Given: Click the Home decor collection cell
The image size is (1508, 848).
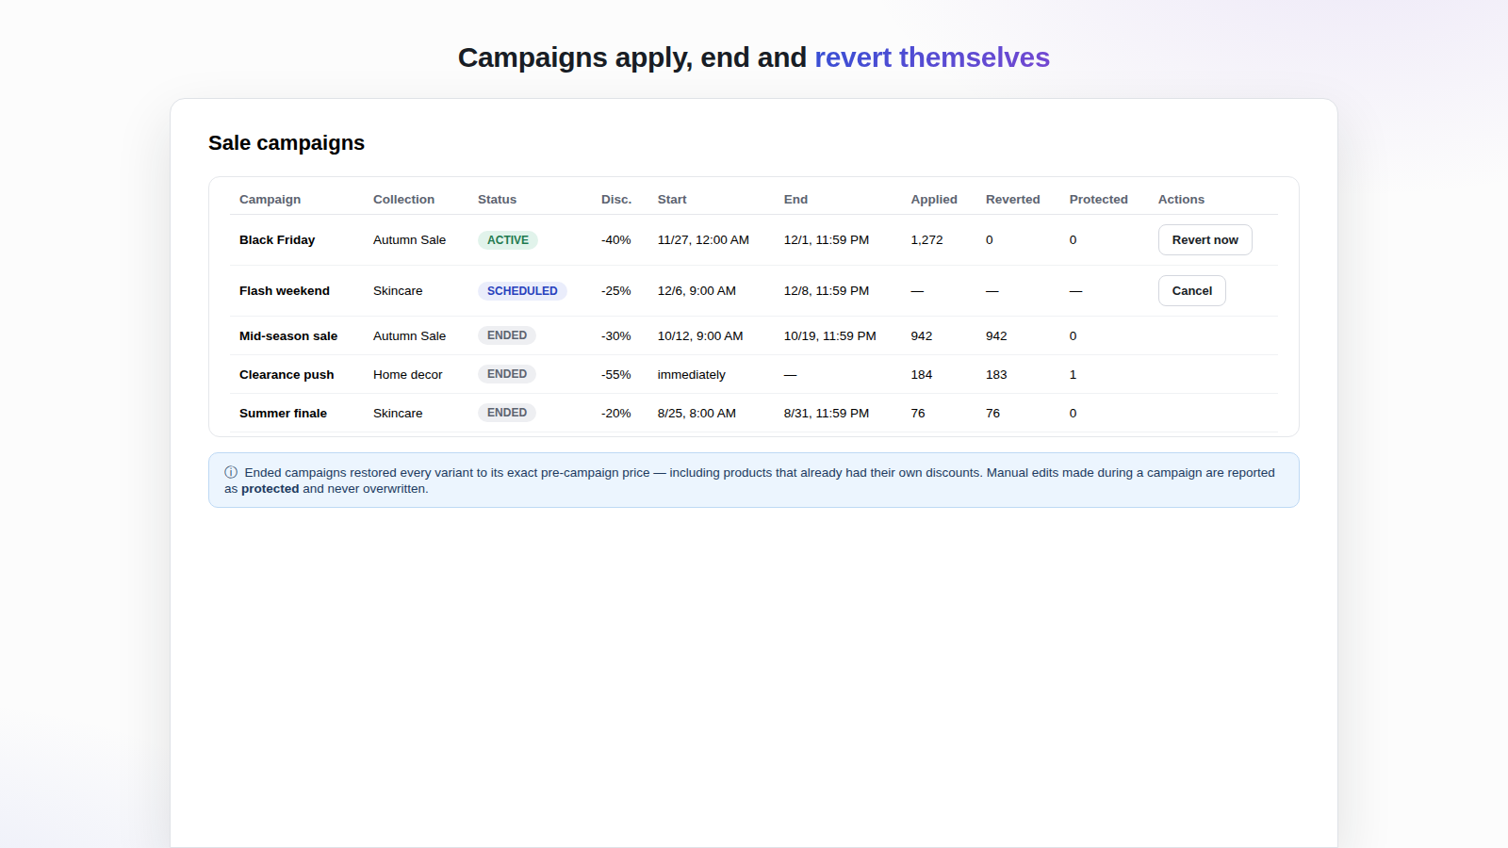Looking at the screenshot, I should (407, 375).
